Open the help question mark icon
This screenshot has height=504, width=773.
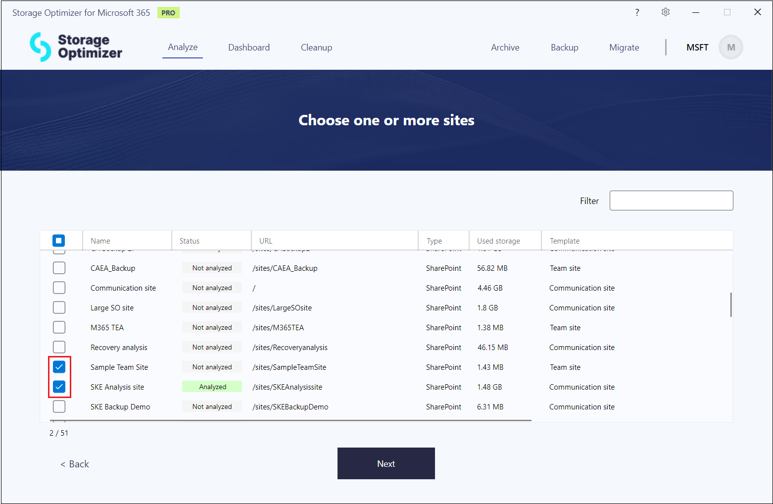click(x=637, y=12)
